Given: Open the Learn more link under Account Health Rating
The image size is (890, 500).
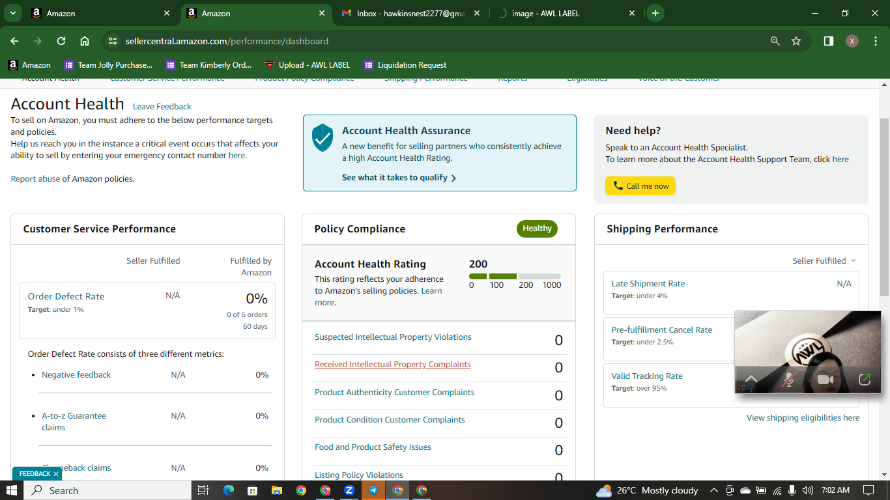Looking at the screenshot, I should point(378,297).
